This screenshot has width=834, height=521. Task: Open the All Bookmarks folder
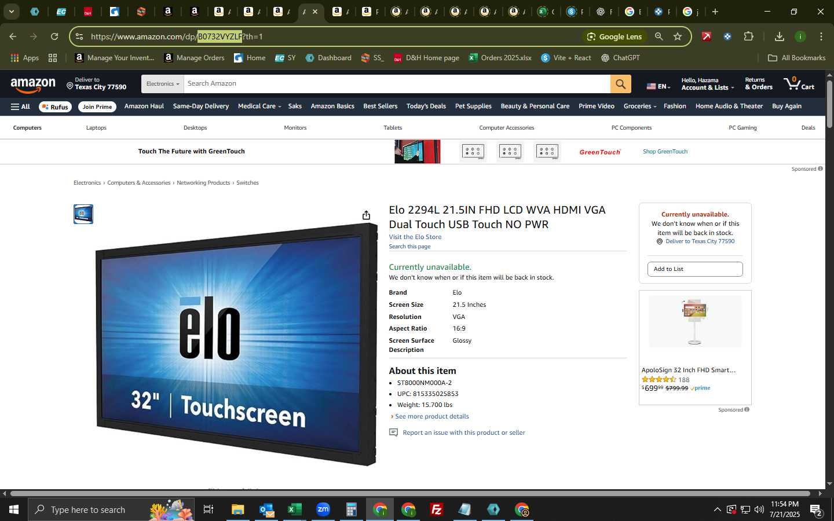tap(796, 58)
